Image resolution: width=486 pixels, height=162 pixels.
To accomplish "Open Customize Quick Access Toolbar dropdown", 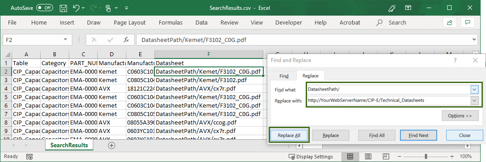I will click(127, 8).
